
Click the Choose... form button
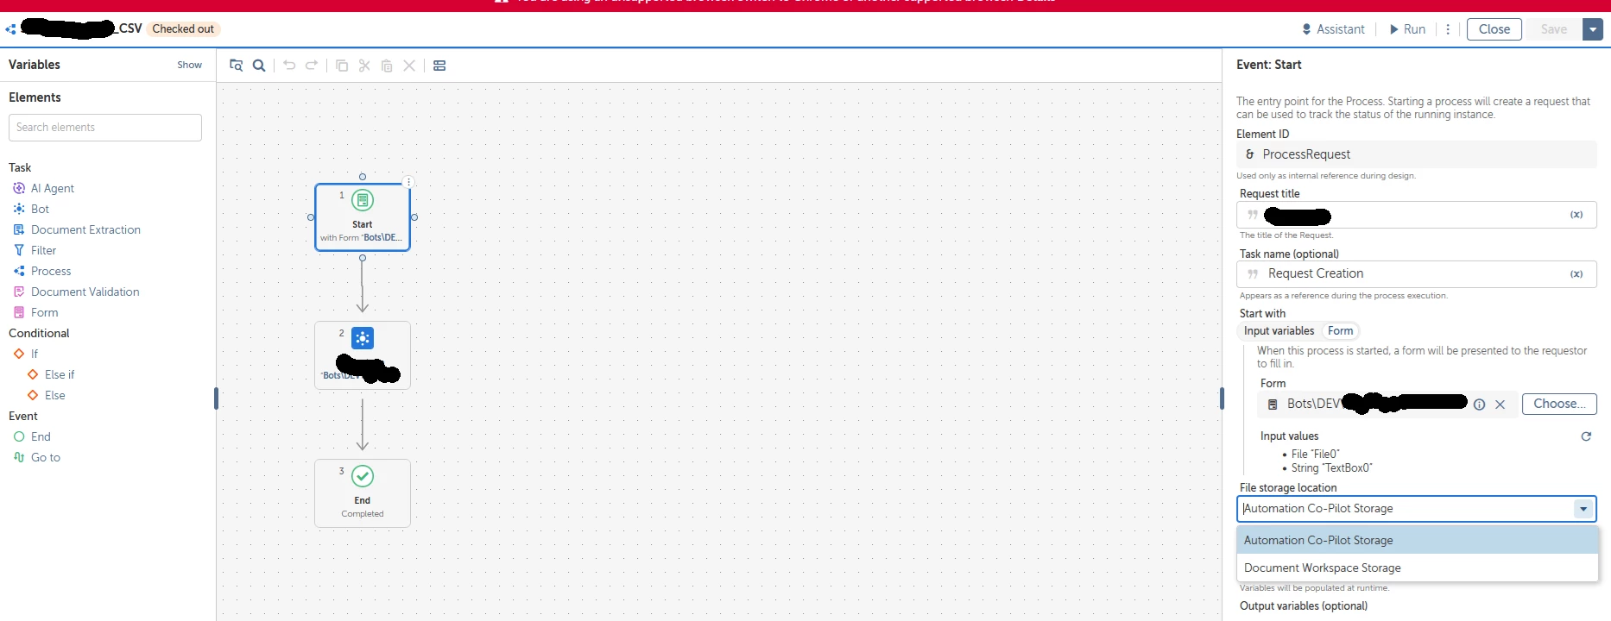[1559, 404]
